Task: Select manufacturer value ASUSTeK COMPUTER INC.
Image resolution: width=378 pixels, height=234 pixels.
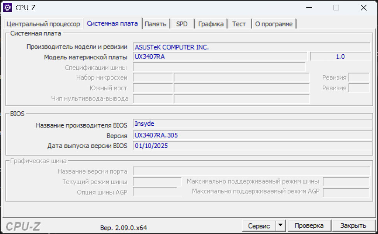Action: (x=252, y=47)
